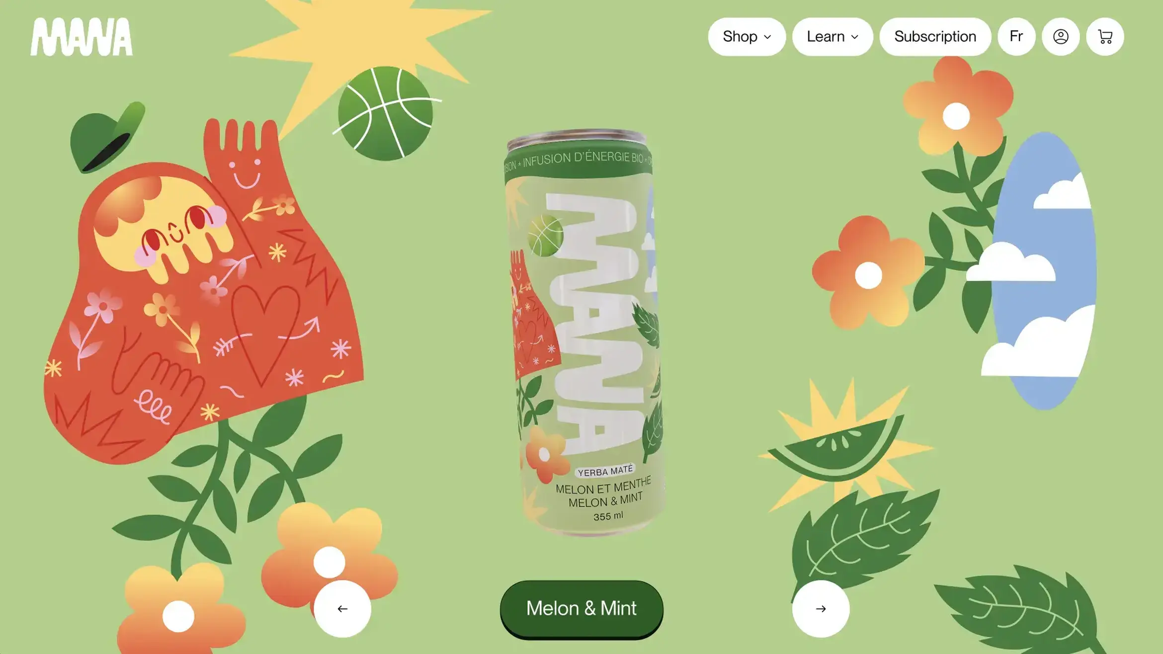Click the Melon & Mint button
Viewport: 1163px width, 654px height.
[x=581, y=609]
